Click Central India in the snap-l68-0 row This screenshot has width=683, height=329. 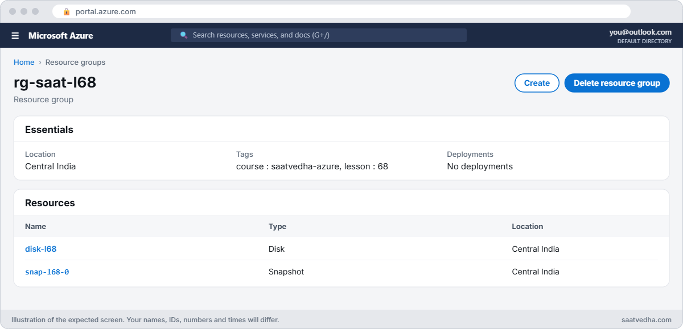[536, 272]
